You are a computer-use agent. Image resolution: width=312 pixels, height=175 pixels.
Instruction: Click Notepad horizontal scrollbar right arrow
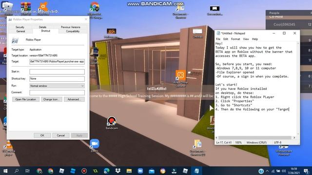[x=294, y=138]
